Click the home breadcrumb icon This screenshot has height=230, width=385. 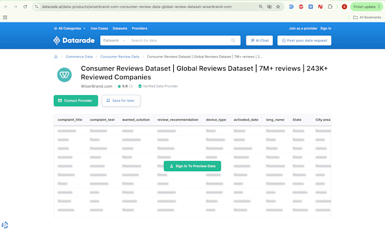[x=55, y=57]
